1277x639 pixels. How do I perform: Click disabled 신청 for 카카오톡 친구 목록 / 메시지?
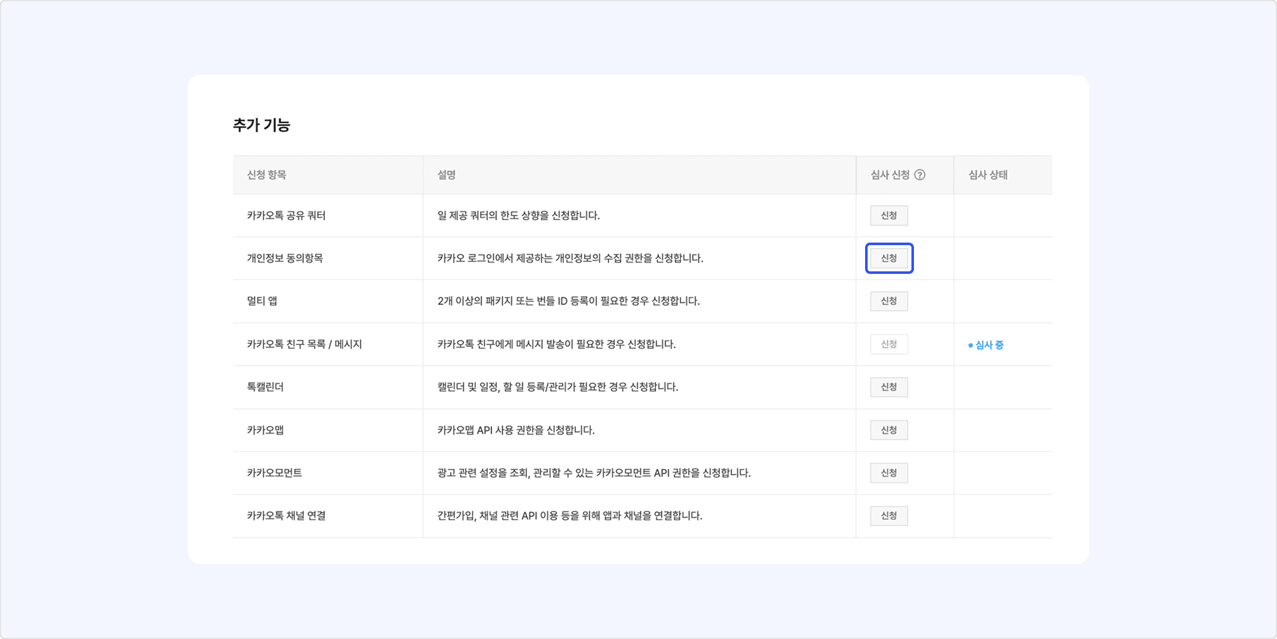pyautogui.click(x=889, y=345)
